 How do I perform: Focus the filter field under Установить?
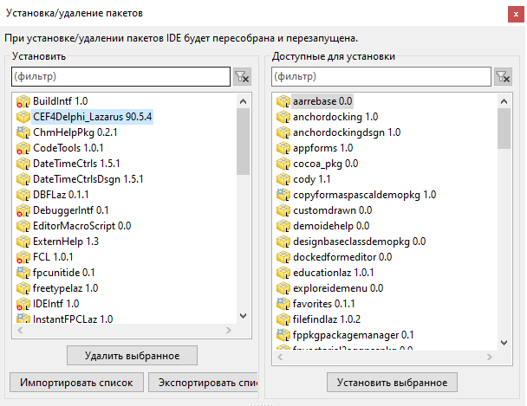point(121,76)
